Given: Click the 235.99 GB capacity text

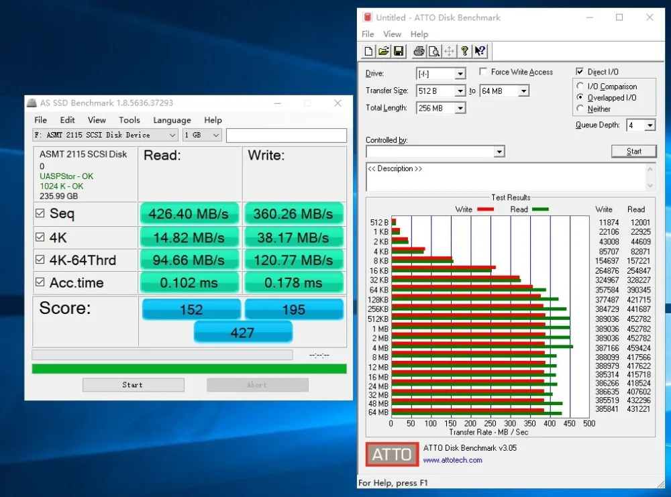Looking at the screenshot, I should point(58,197).
